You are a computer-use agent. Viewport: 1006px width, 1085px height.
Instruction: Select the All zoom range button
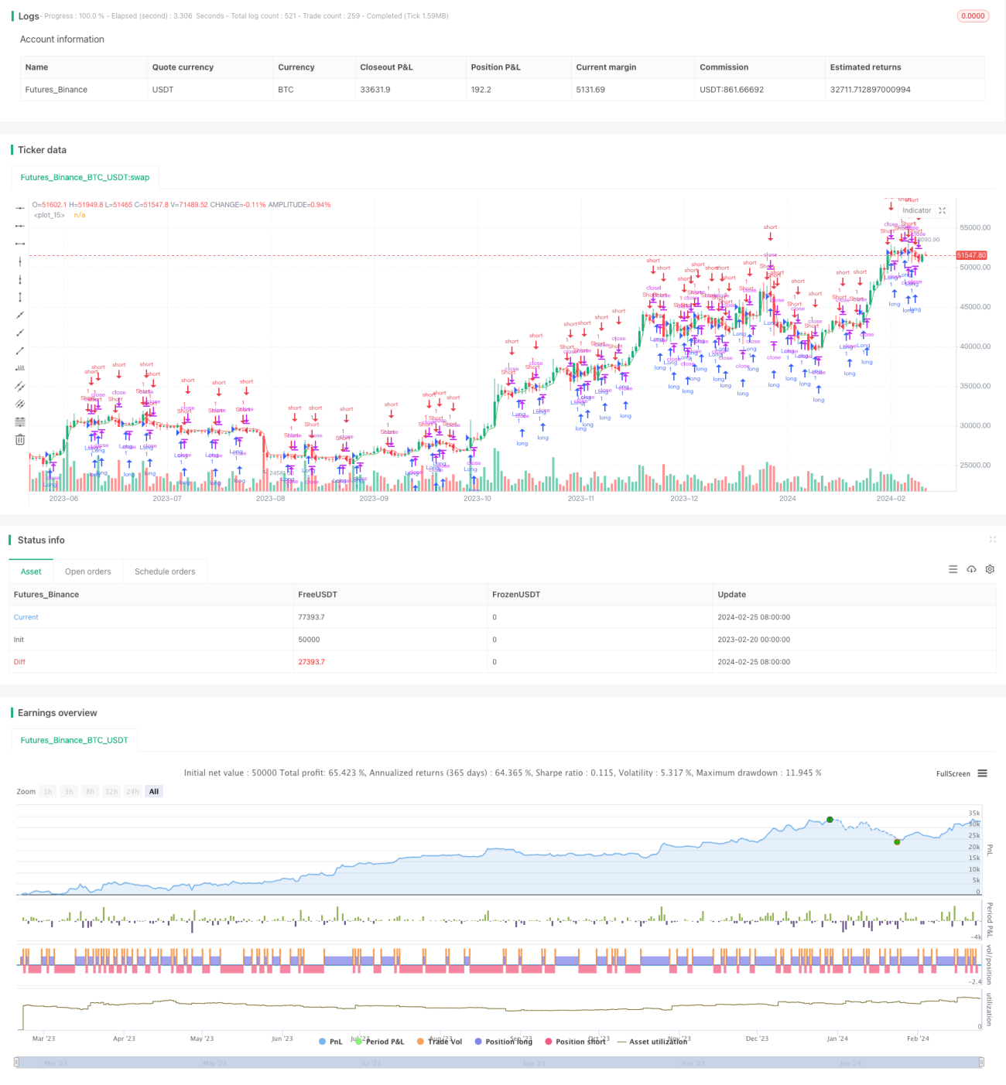(x=154, y=791)
